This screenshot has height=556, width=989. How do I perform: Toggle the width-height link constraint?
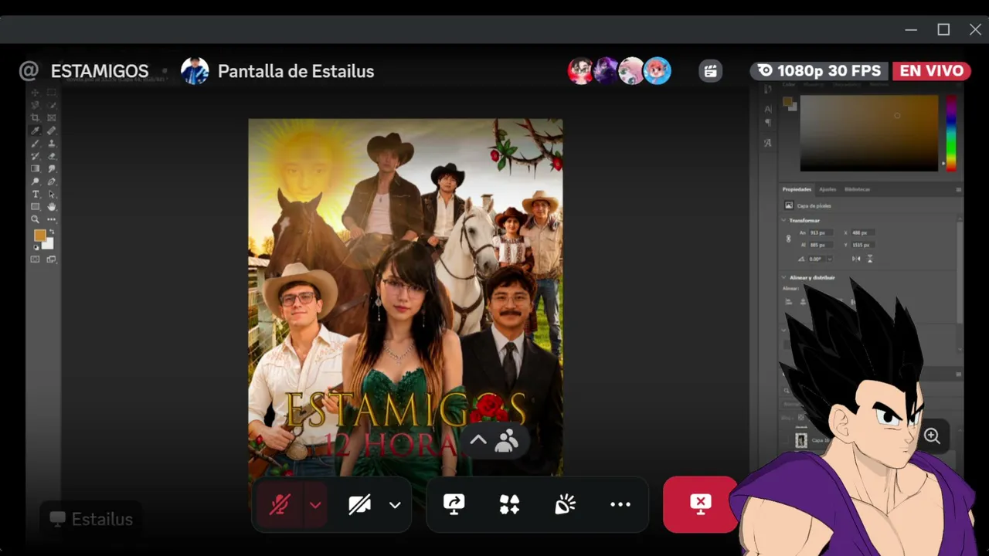(788, 239)
